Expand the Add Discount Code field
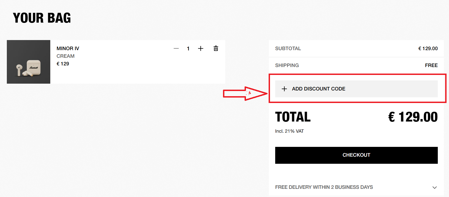The image size is (449, 197). point(356,89)
